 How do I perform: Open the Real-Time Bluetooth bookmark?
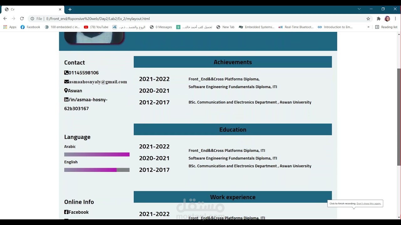296,27
